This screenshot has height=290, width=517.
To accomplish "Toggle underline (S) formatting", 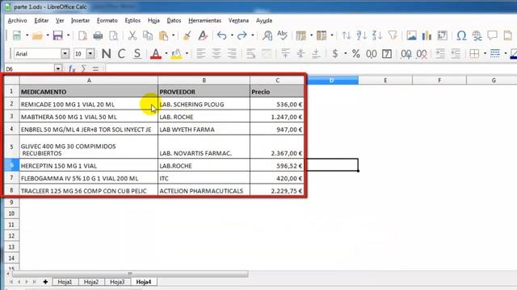I will coord(137,54).
